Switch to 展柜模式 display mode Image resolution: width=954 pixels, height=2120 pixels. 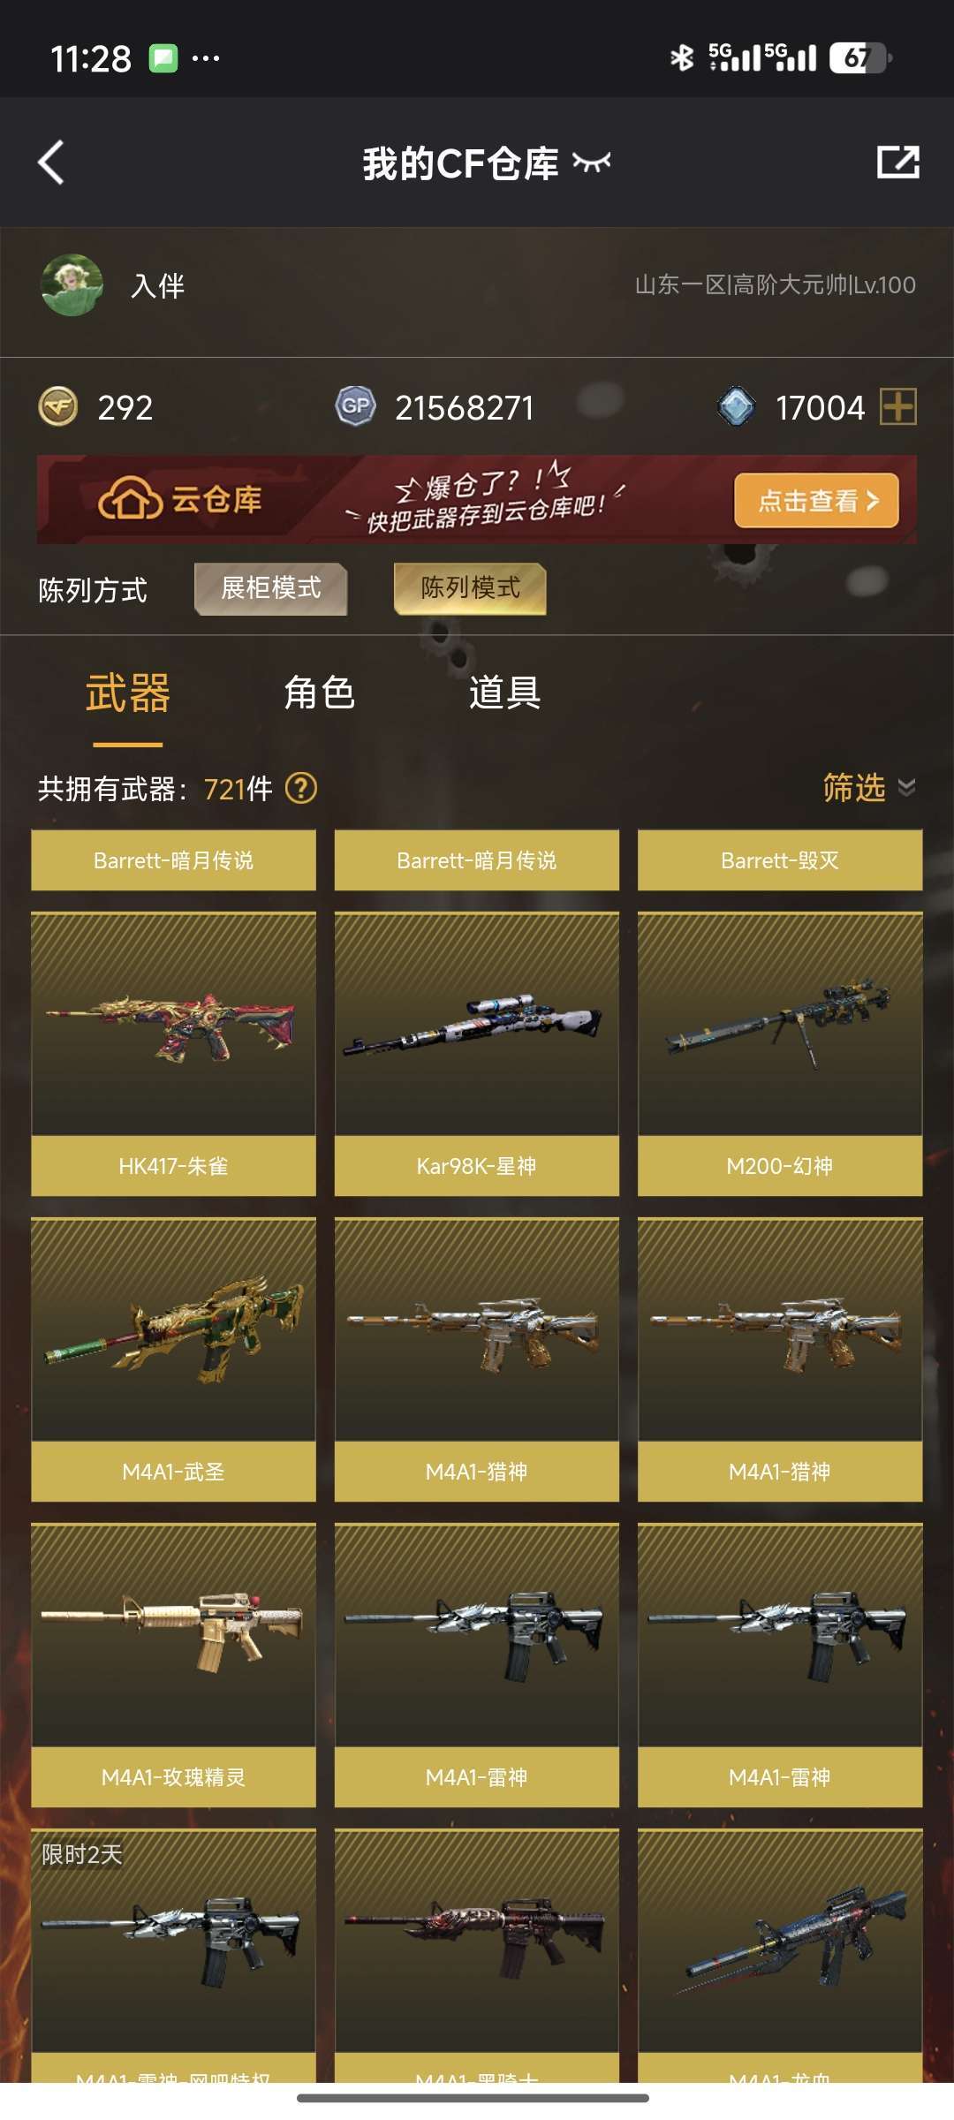pos(270,588)
